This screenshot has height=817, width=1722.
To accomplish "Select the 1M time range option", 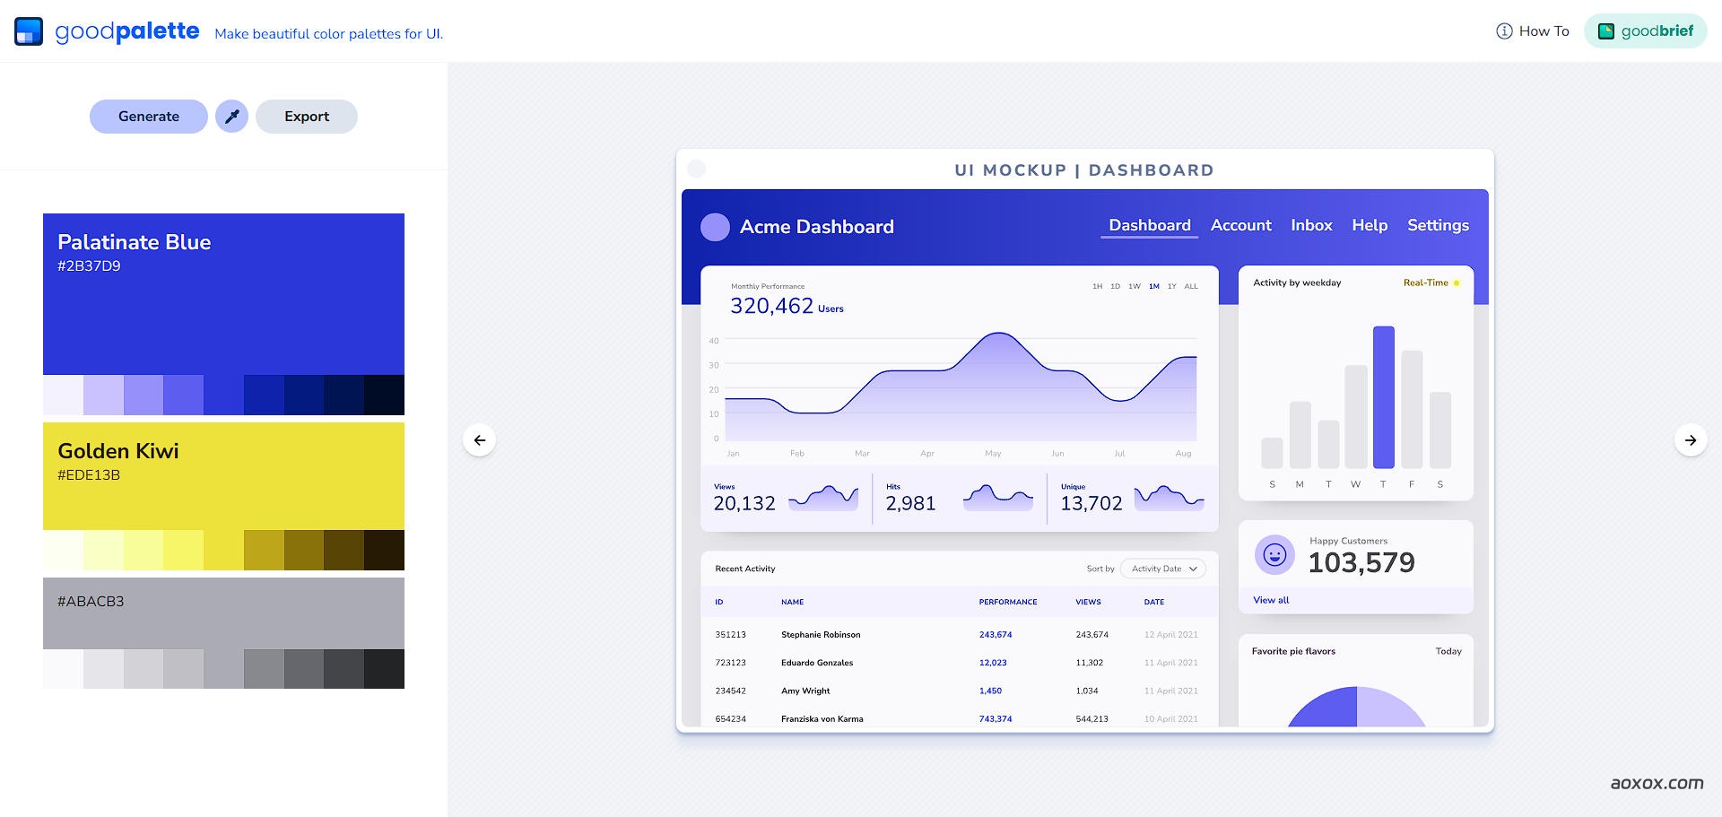I will [1153, 287].
